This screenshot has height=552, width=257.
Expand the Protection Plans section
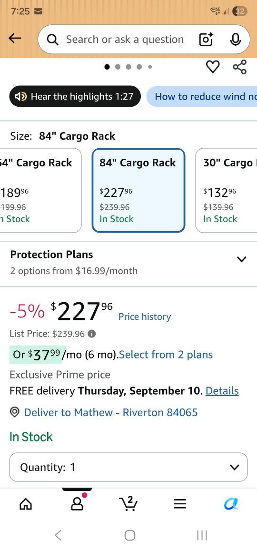[128, 263]
